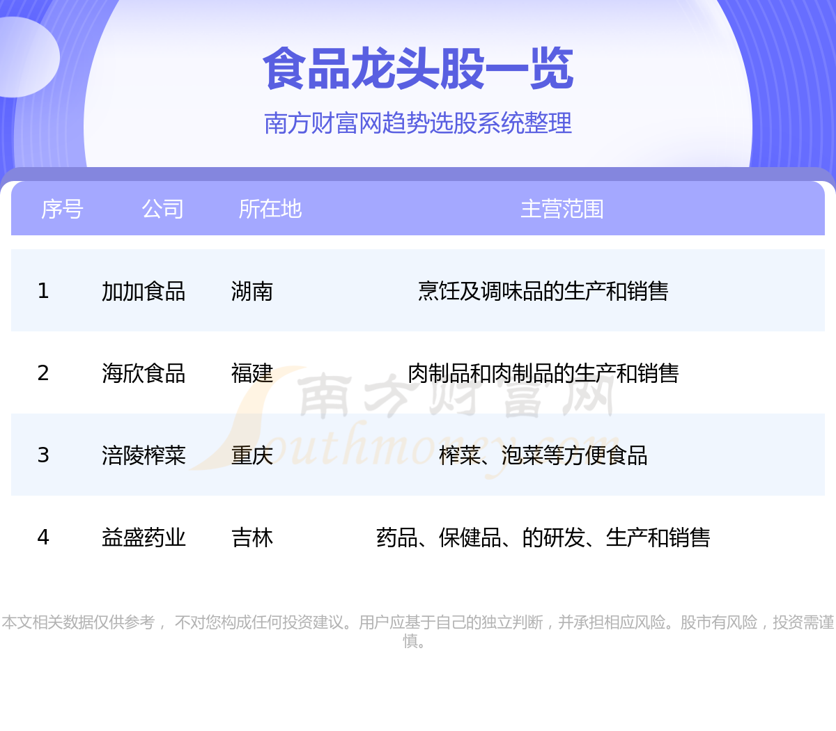Viewport: 836px width, 731px height.
Task: Select row number 2 cell
Action: coord(43,373)
